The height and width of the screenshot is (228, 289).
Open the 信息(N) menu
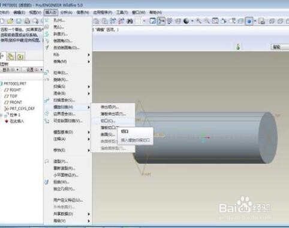coord(83,13)
